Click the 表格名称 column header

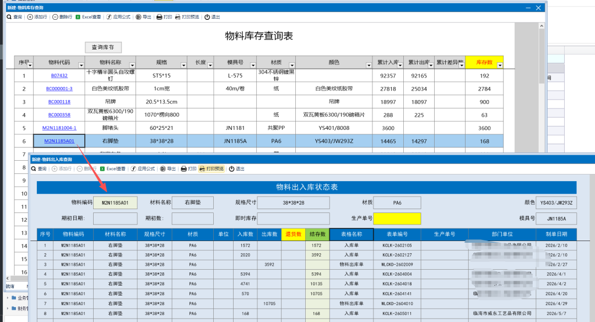tap(351, 234)
